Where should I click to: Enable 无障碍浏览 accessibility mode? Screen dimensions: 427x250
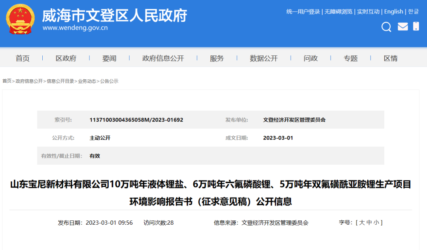pos(338,12)
